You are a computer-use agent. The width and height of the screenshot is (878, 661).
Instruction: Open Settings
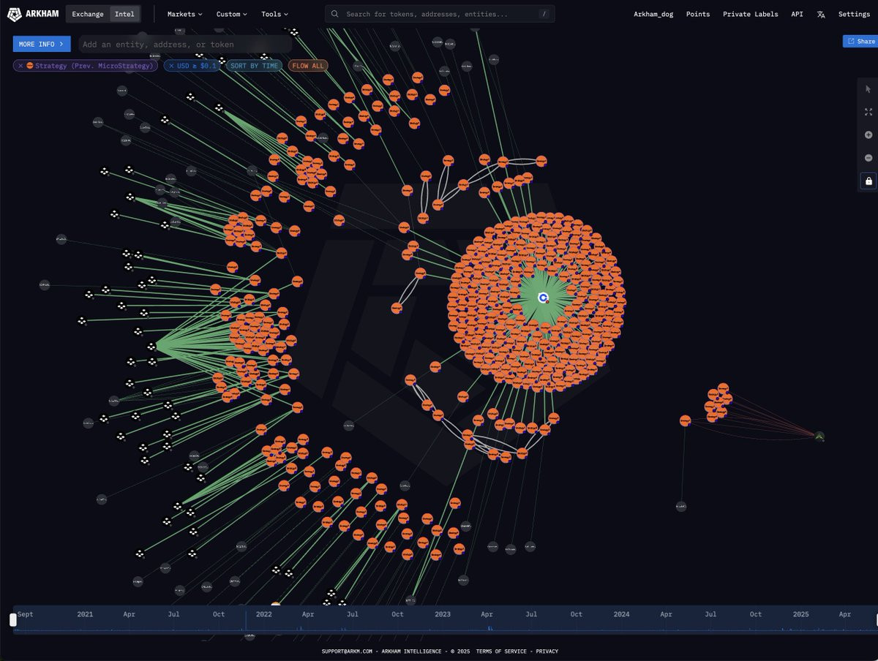click(854, 14)
